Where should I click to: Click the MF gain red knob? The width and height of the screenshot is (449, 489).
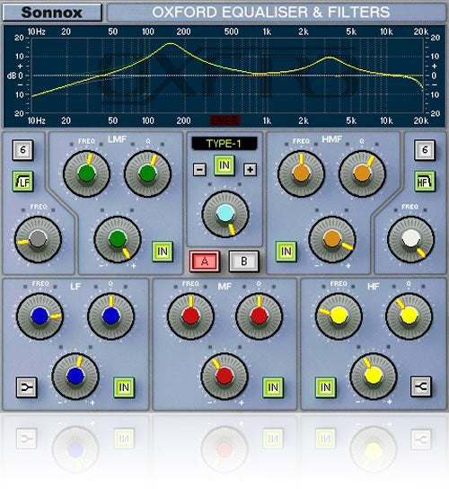[x=224, y=376]
